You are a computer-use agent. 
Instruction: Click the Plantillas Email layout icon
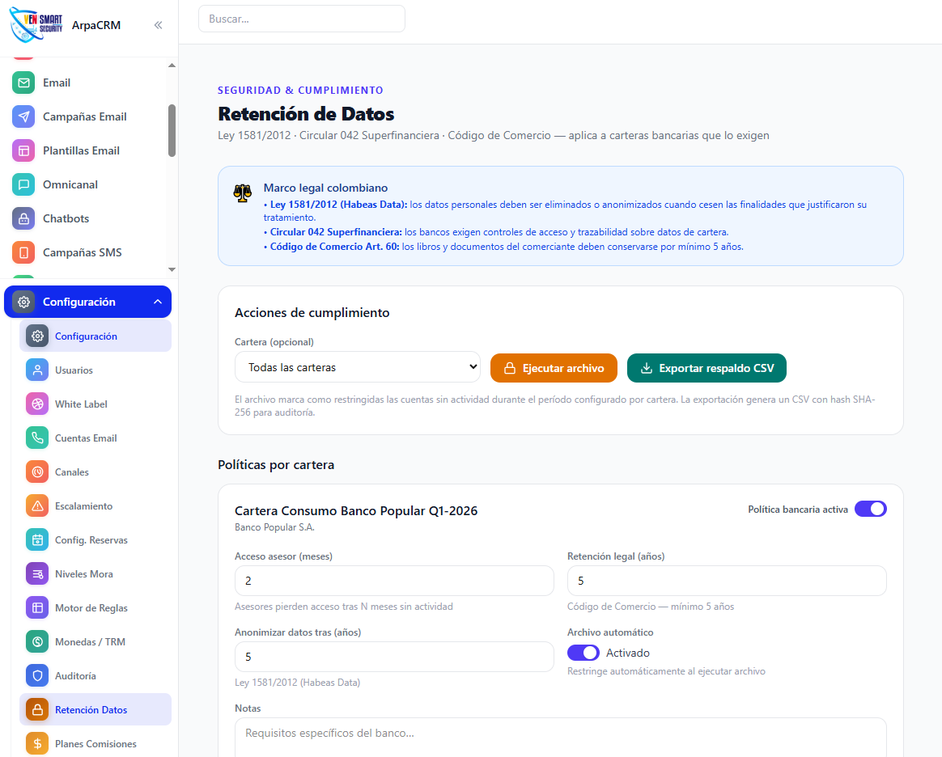(x=23, y=150)
